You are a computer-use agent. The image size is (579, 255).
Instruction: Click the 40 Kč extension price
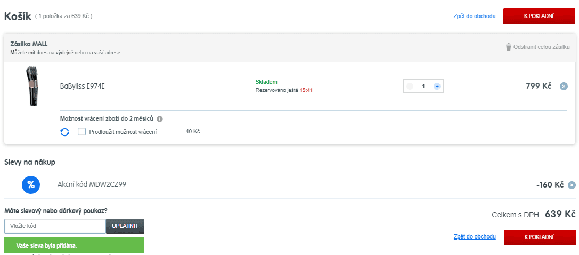pos(193,131)
